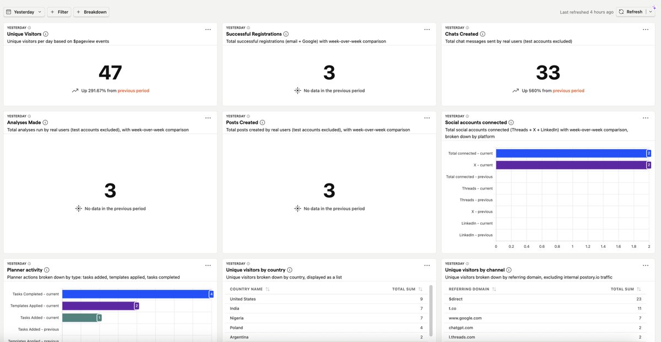Show info for Social accounts connected title
This screenshot has height=342, width=661.
coord(512,123)
